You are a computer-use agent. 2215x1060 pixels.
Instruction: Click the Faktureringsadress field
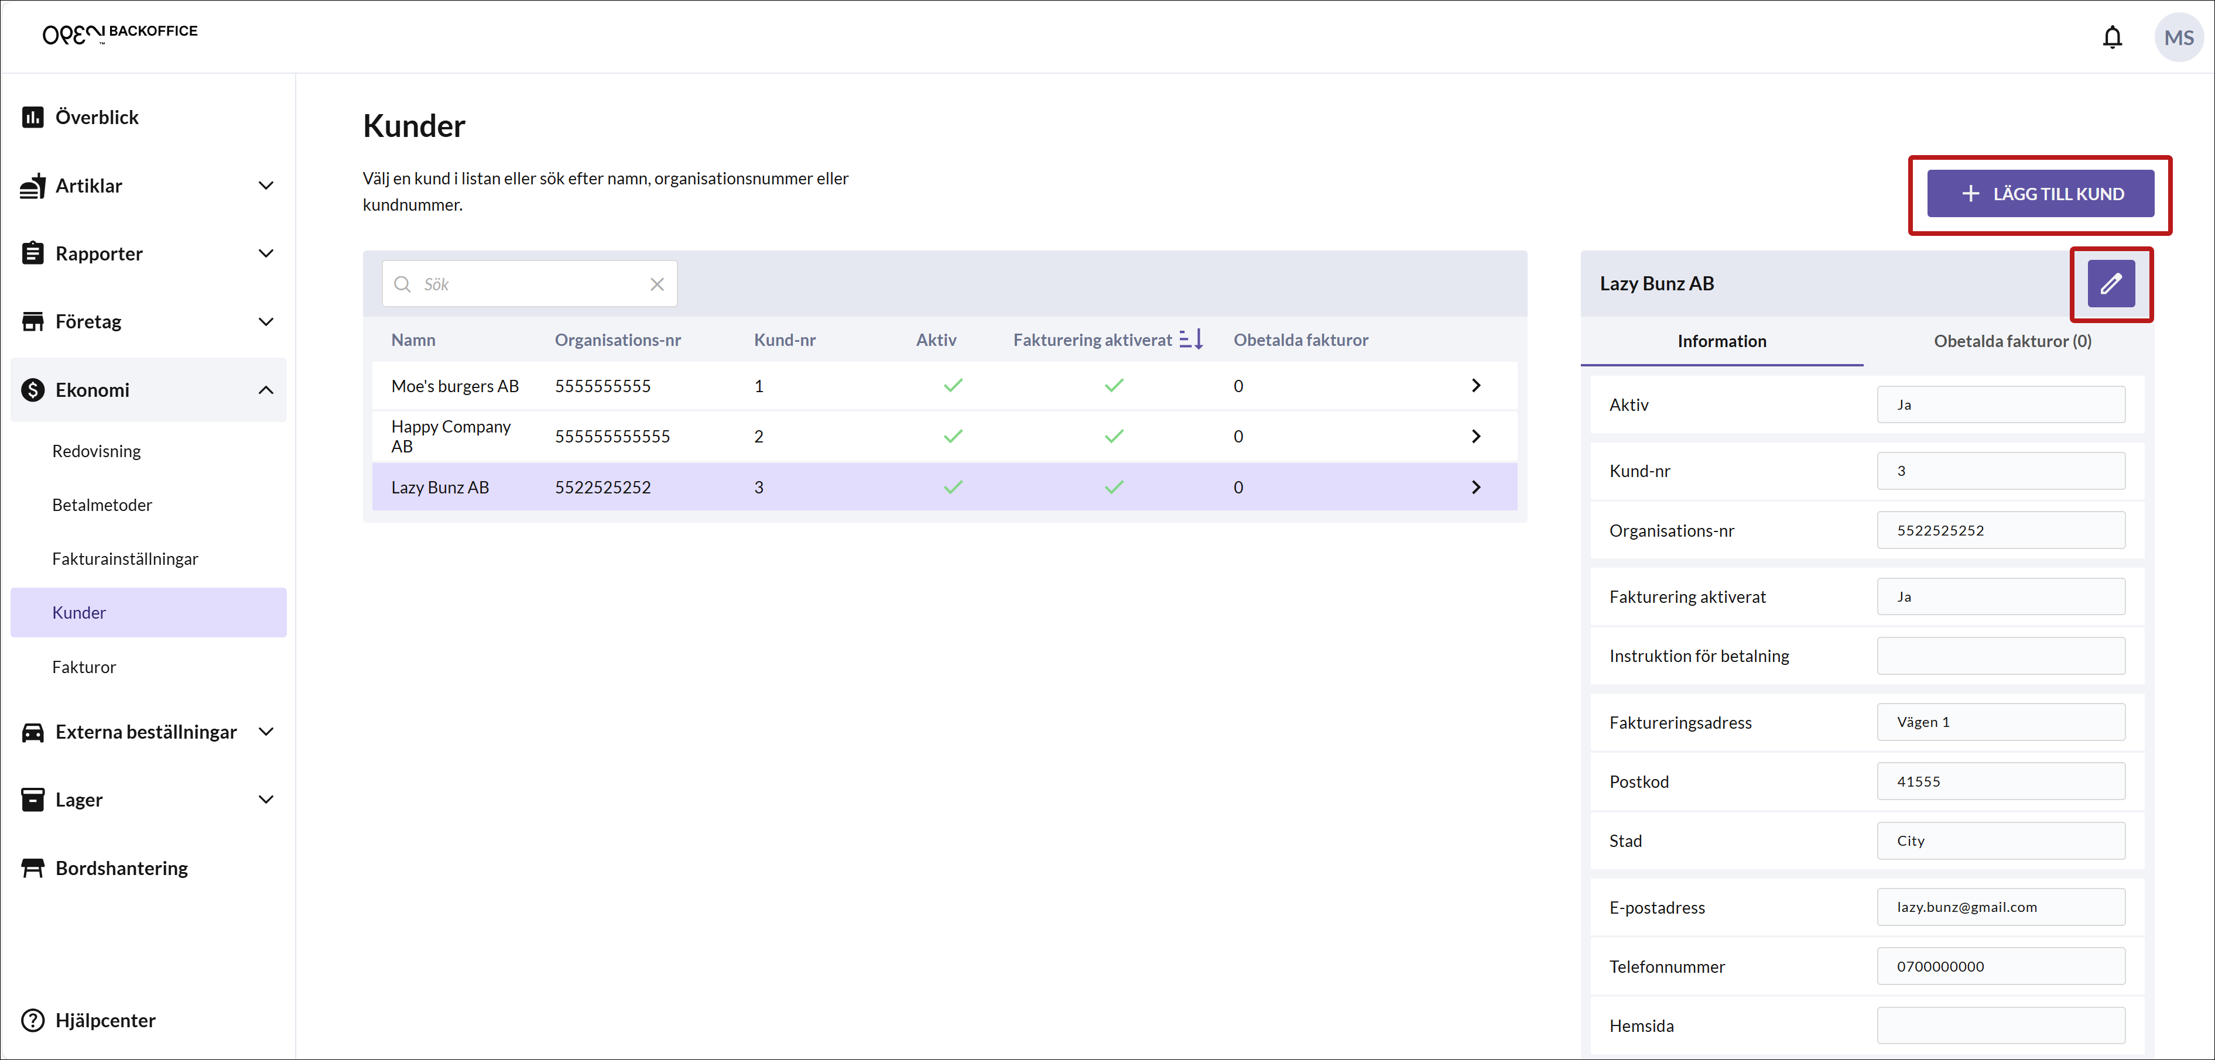click(x=2000, y=722)
